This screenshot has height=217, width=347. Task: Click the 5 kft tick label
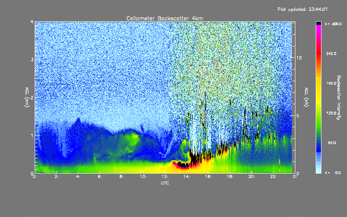298,115
